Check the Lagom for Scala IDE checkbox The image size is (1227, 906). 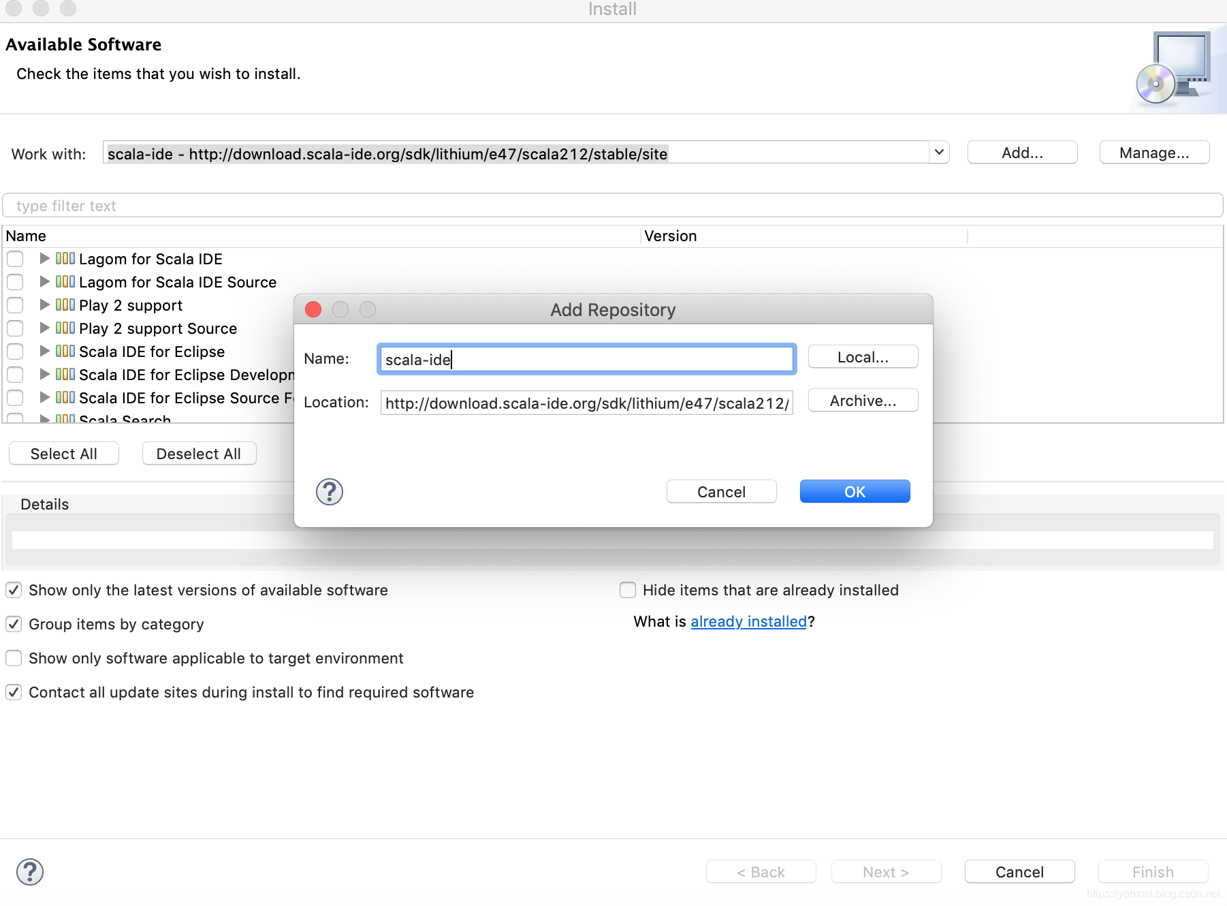click(15, 259)
